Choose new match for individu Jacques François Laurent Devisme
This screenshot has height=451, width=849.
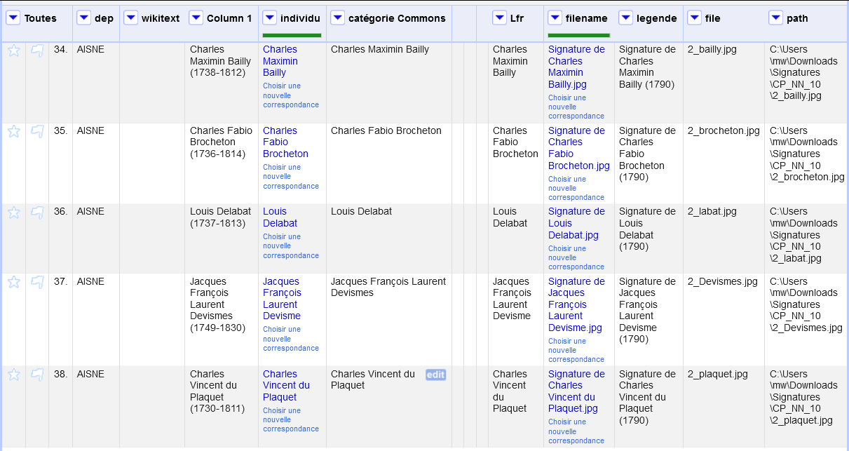click(x=290, y=339)
